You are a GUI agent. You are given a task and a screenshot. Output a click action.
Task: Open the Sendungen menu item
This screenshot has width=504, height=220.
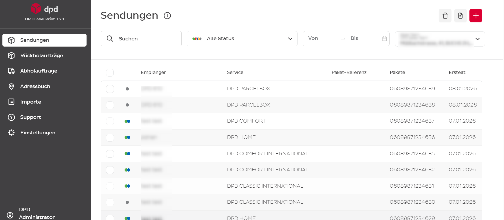(44, 40)
